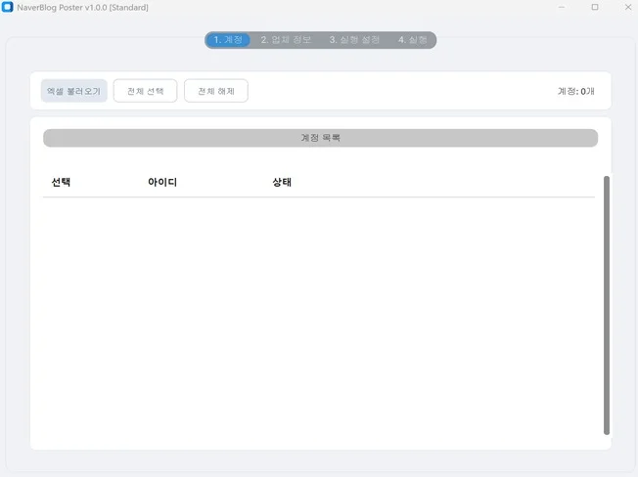Click the NaverBlog Poster v1.0.0 title text

[x=82, y=7]
